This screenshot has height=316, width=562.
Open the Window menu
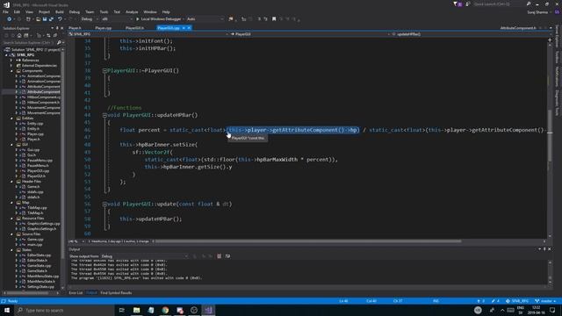click(x=150, y=11)
